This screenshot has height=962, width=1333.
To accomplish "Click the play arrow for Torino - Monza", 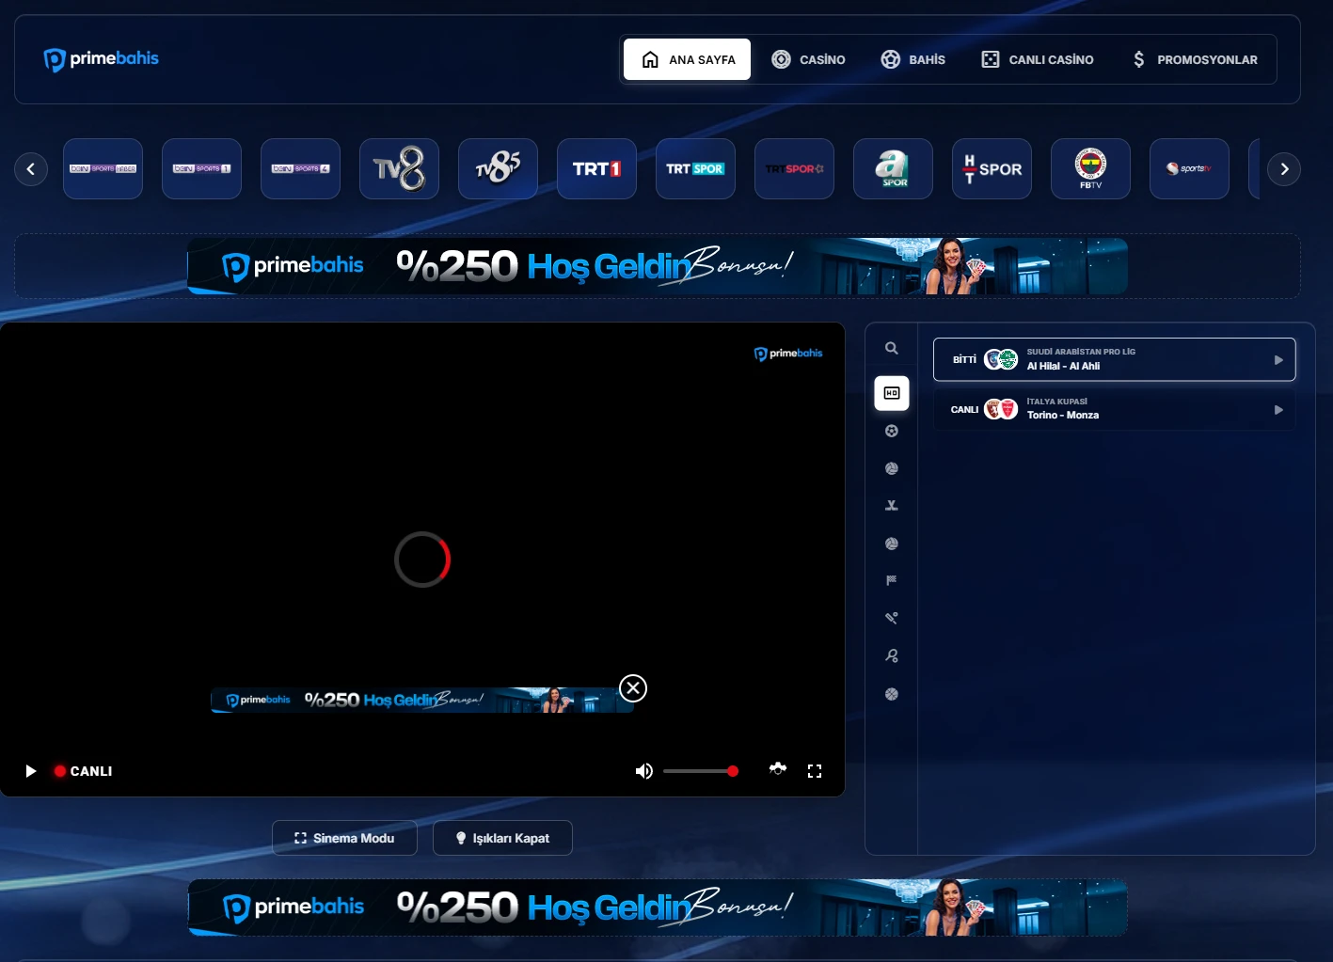I will (x=1278, y=410).
